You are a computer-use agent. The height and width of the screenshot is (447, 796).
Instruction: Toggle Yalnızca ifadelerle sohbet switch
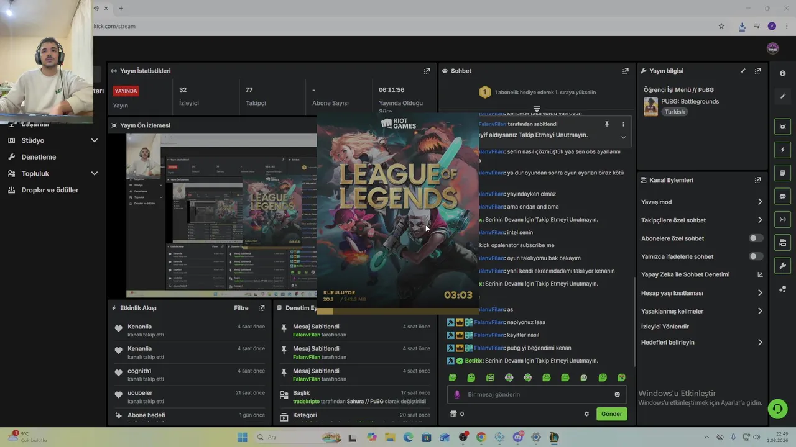(x=756, y=256)
